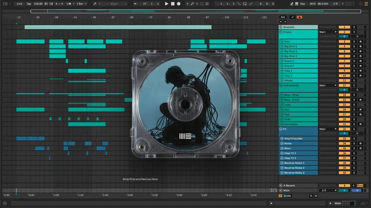Image resolution: width=371 pixels, height=208 pixels.
Task: Toggle the Link button
Action: click(x=19, y=4)
